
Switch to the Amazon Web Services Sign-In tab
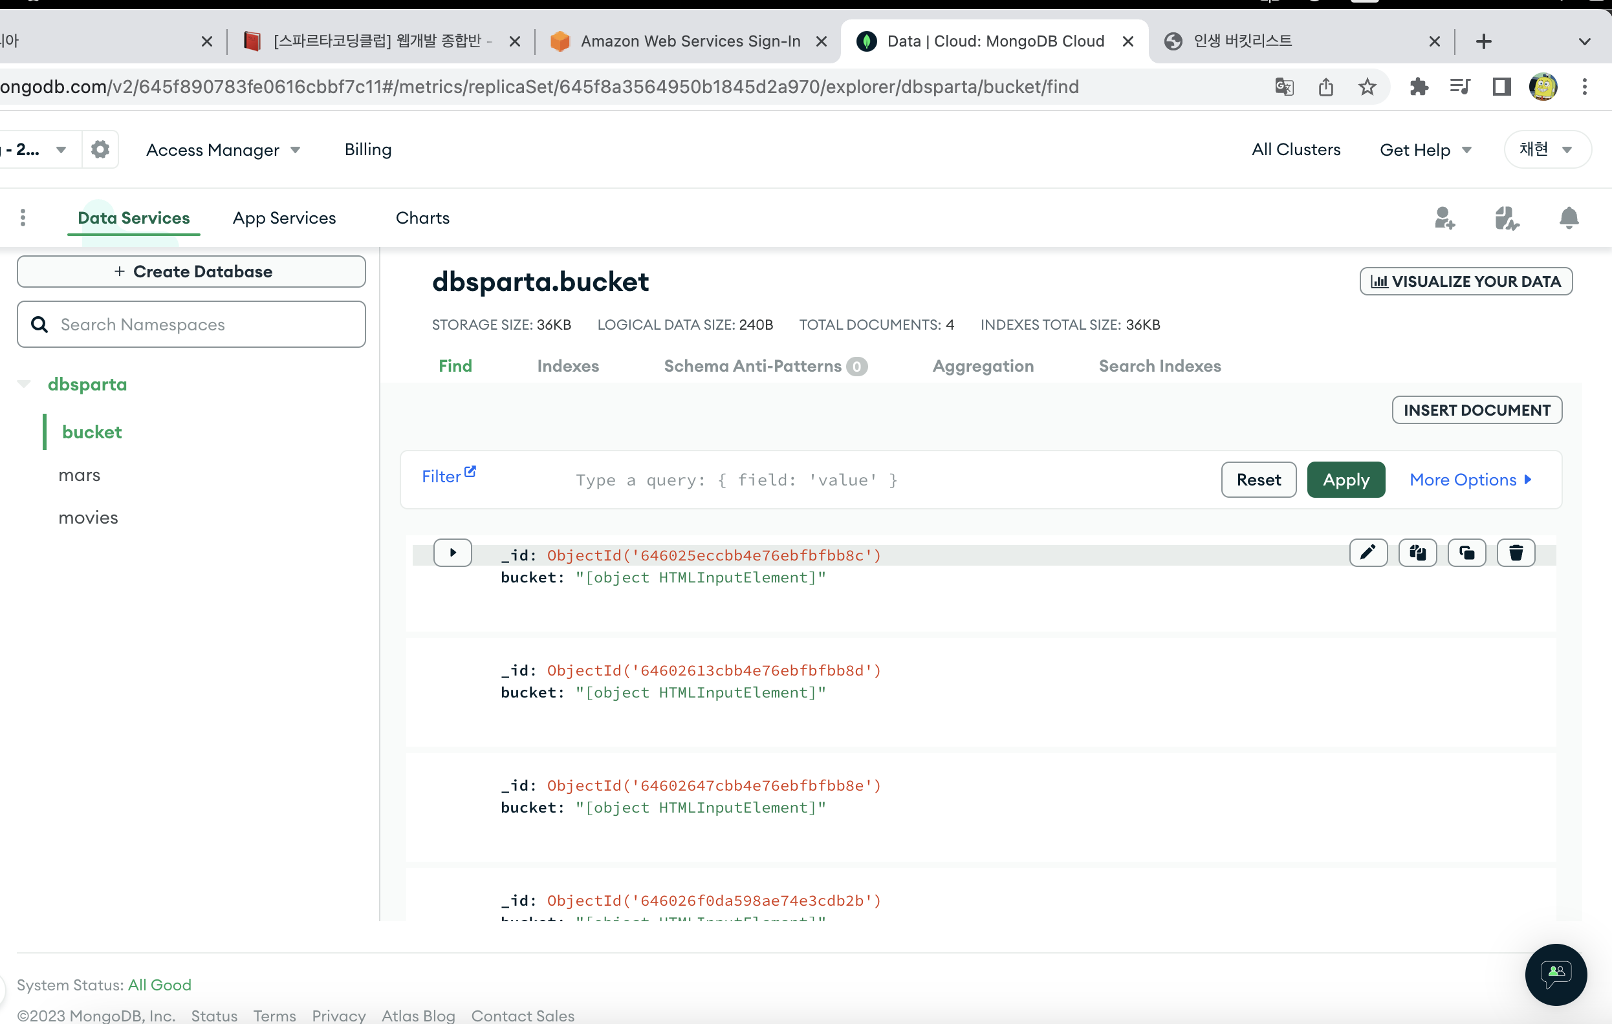point(690,41)
